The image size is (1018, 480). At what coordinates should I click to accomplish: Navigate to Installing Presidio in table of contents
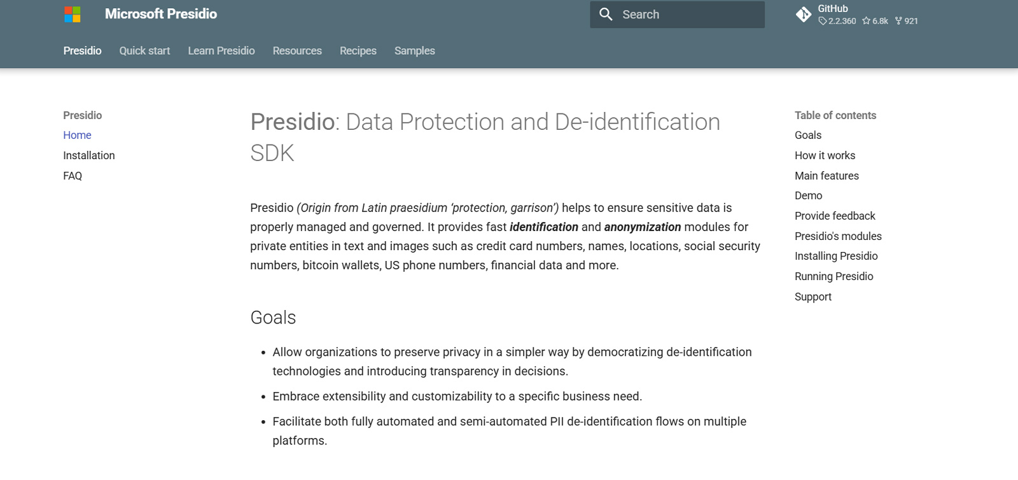point(835,256)
